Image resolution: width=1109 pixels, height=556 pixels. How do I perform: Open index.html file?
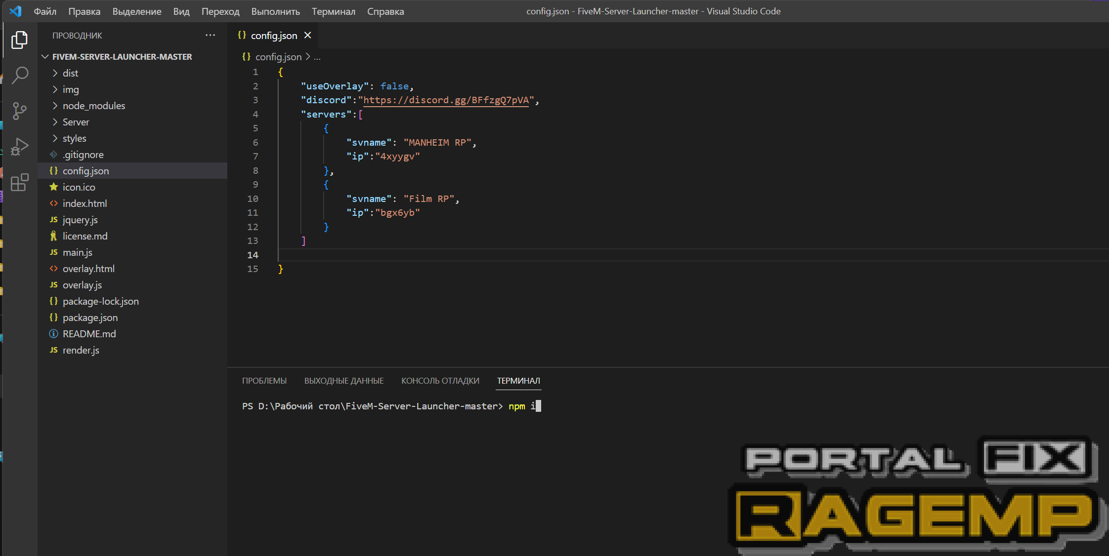pos(132,203)
